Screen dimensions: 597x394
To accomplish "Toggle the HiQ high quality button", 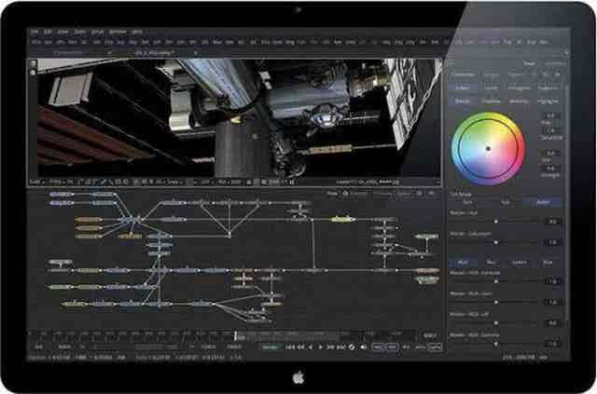I will click(x=378, y=346).
